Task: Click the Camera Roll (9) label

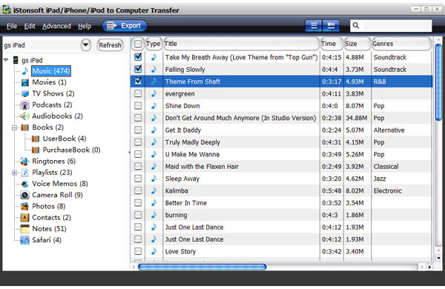Action: pos(57,195)
